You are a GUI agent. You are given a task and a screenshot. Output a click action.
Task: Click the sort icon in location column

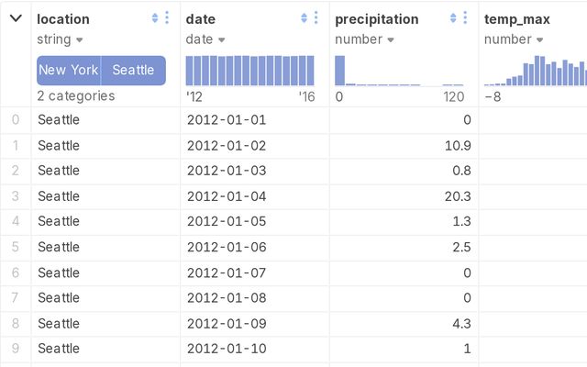pyautogui.click(x=154, y=18)
